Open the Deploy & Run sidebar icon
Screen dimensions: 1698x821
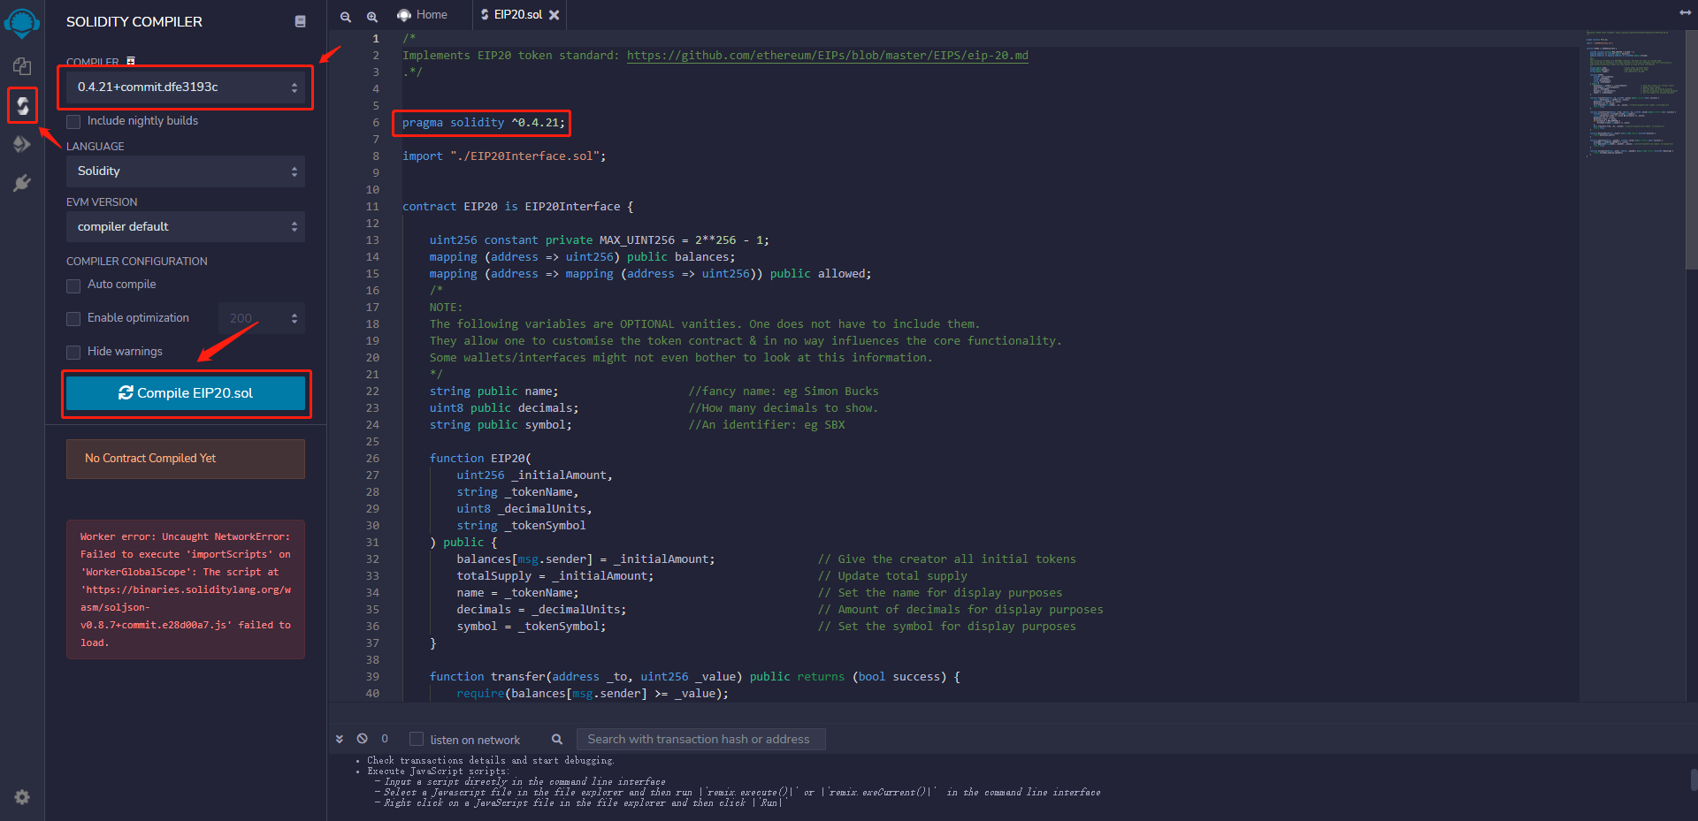coord(22,144)
